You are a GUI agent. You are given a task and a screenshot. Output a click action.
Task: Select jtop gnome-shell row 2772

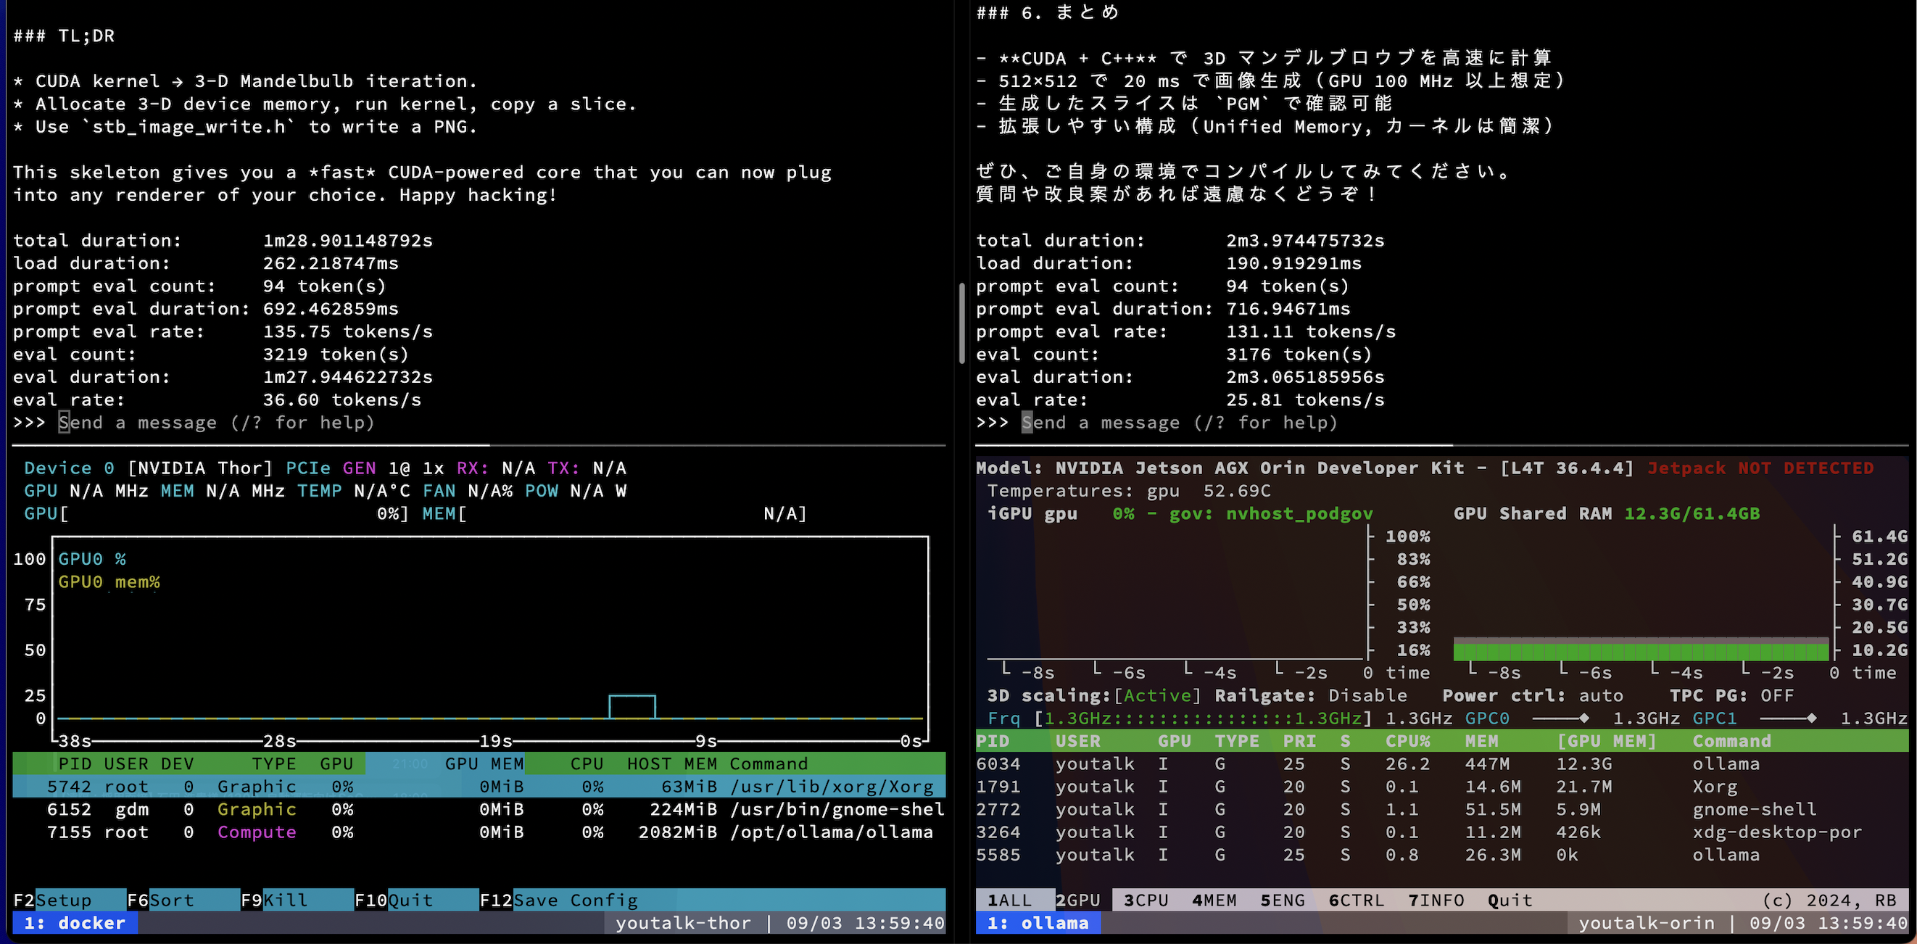(1442, 809)
